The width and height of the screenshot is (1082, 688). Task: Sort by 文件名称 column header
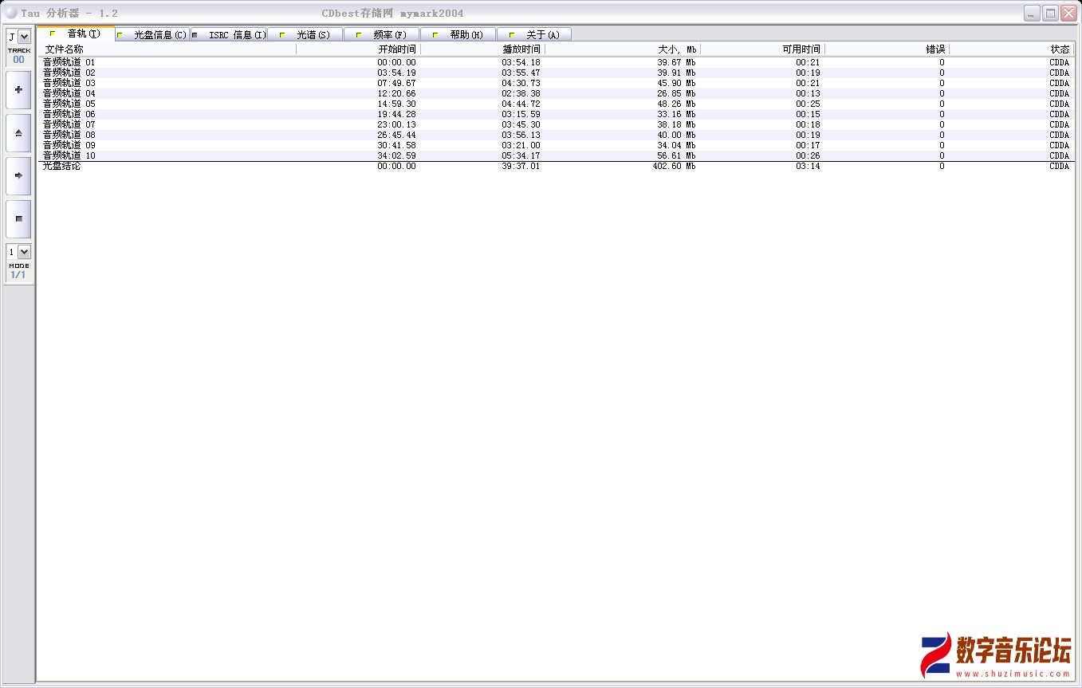pos(167,49)
